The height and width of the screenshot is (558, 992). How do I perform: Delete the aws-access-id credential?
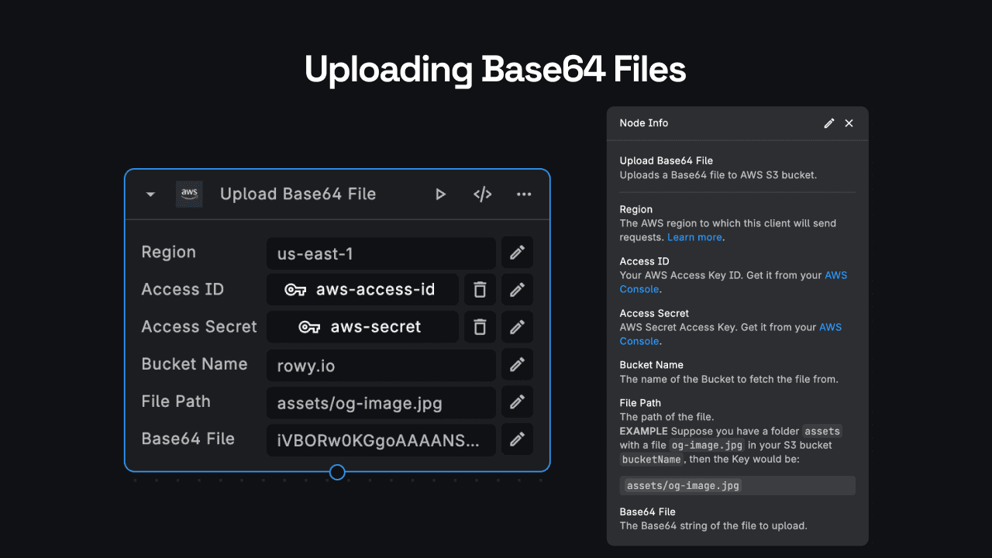(x=479, y=289)
